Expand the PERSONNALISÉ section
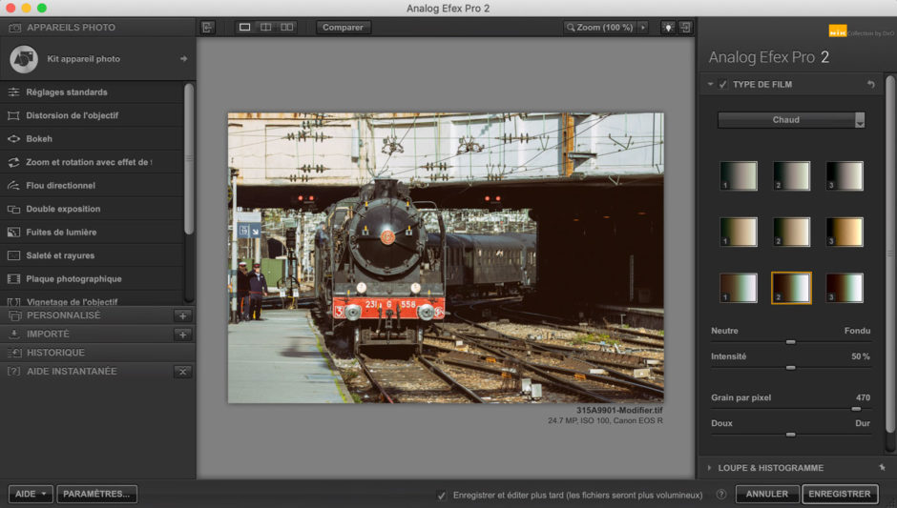Viewport: 897px width, 508px height. pyautogui.click(x=64, y=315)
